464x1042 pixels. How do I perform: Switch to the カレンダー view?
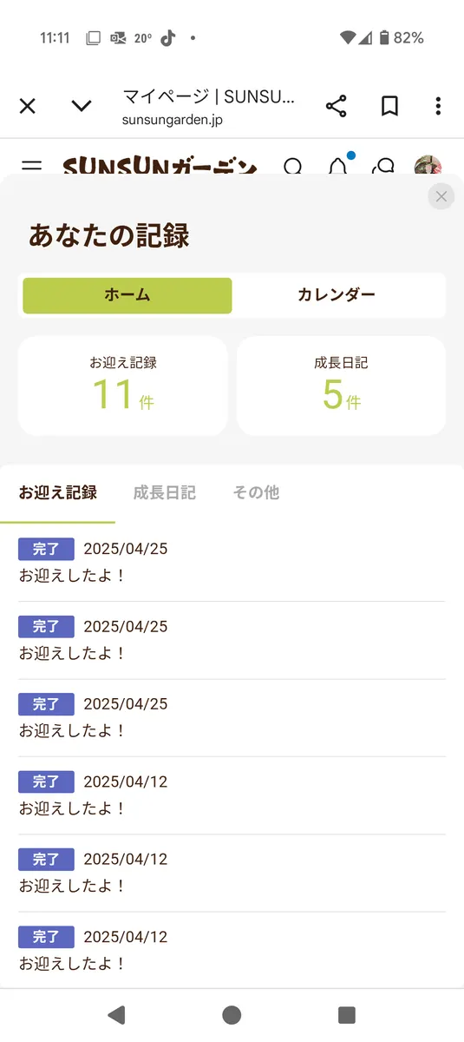pyautogui.click(x=337, y=295)
